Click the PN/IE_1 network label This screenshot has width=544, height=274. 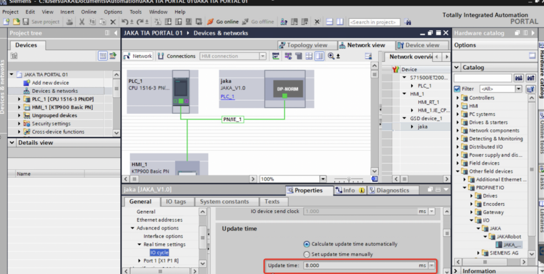[232, 119]
